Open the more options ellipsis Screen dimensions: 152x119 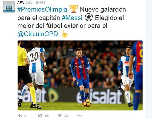(x=80, y=115)
